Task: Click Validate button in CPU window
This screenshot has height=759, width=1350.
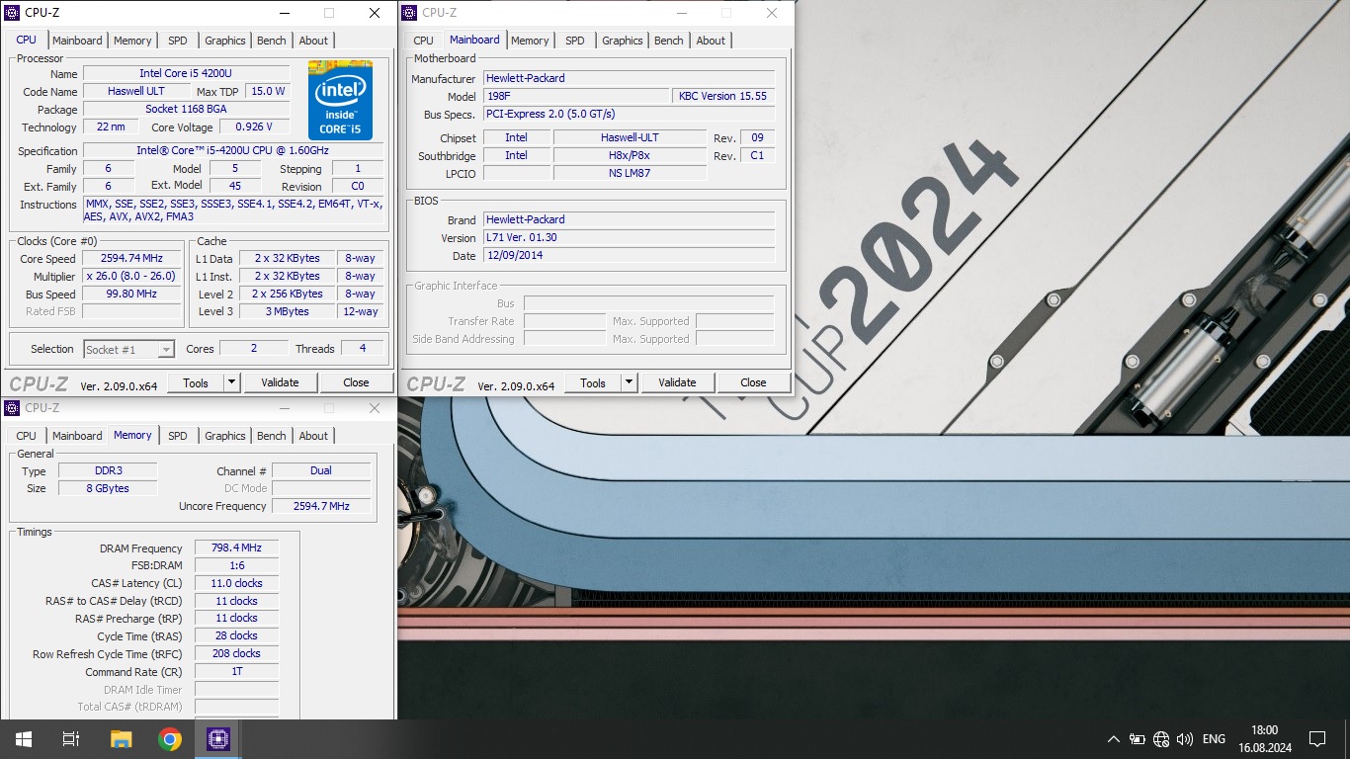Action: pyautogui.click(x=280, y=382)
